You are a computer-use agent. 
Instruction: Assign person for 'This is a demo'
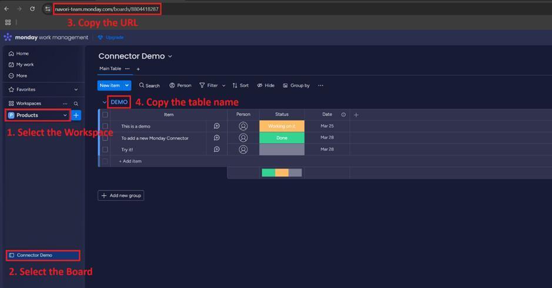243,126
